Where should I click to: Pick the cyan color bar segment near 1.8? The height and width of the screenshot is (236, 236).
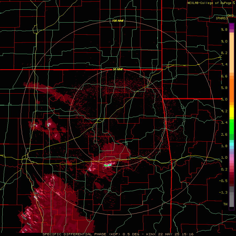(x=232, y=144)
